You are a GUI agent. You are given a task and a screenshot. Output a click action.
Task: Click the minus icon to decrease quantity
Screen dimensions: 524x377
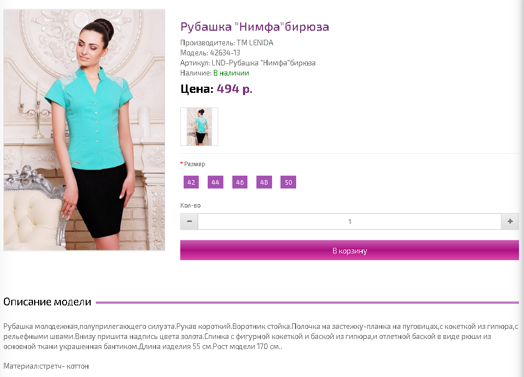coord(189,222)
